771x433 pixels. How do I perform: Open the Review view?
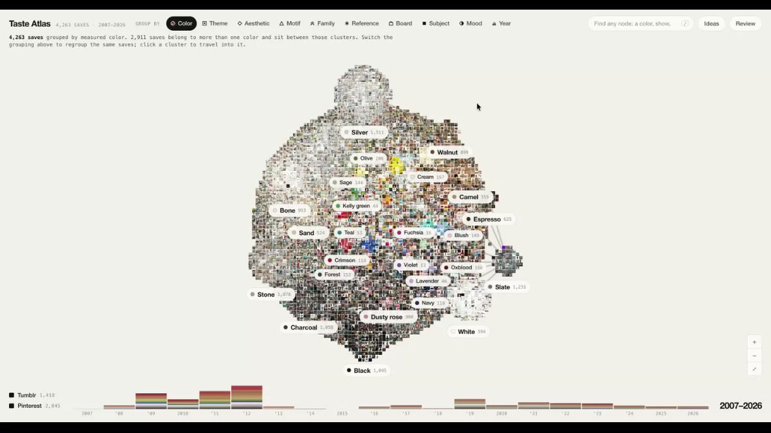(x=745, y=24)
